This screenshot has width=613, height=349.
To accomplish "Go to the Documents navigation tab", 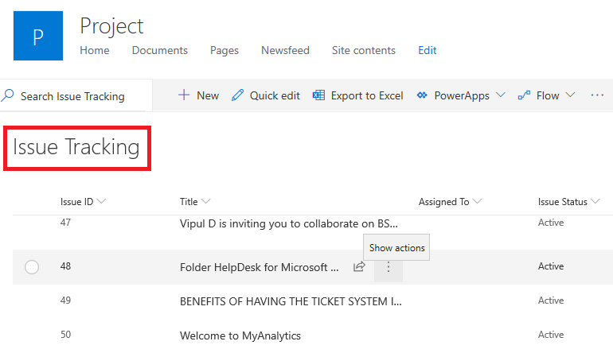I will (160, 50).
